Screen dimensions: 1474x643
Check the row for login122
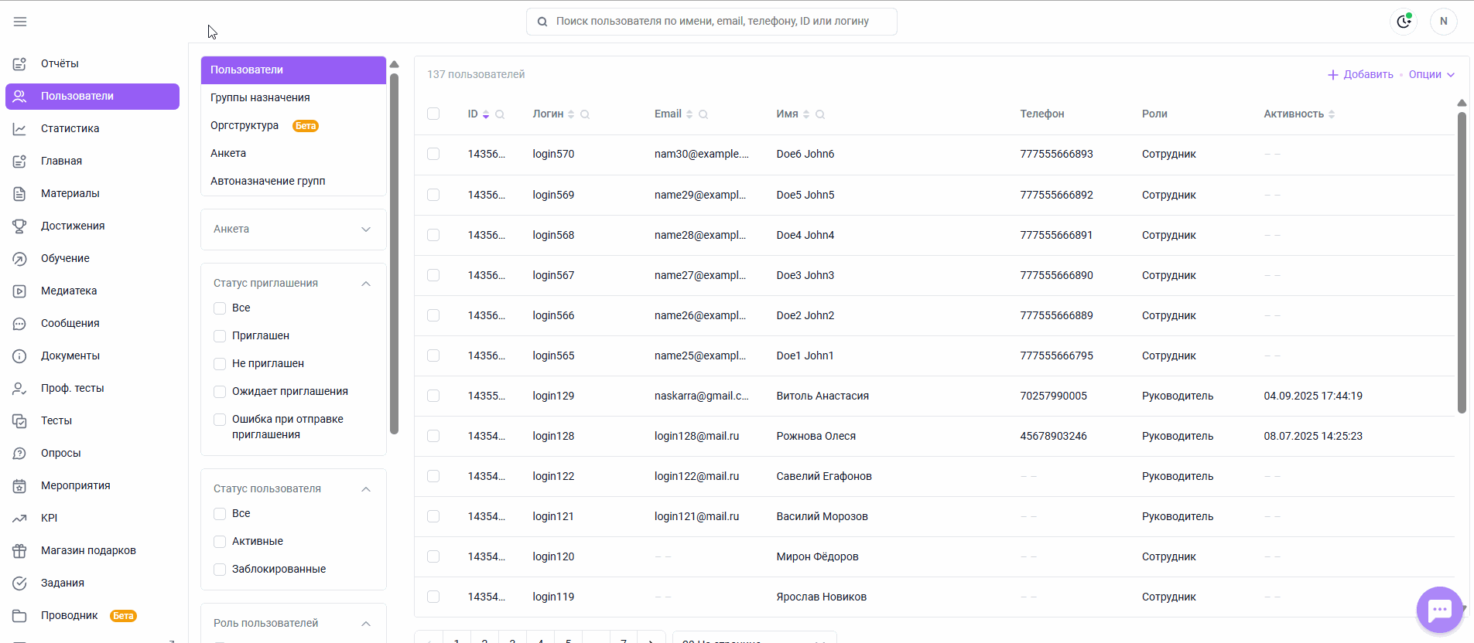click(433, 476)
